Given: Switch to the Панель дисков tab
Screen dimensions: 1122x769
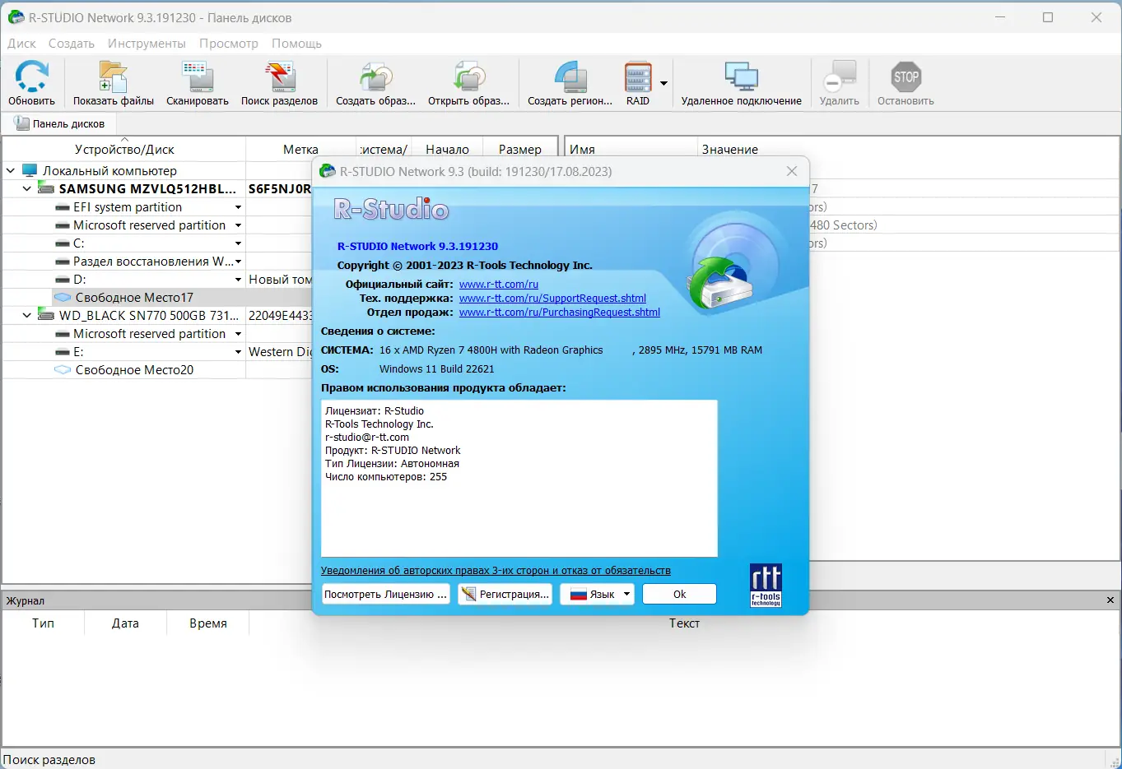Looking at the screenshot, I should (59, 123).
